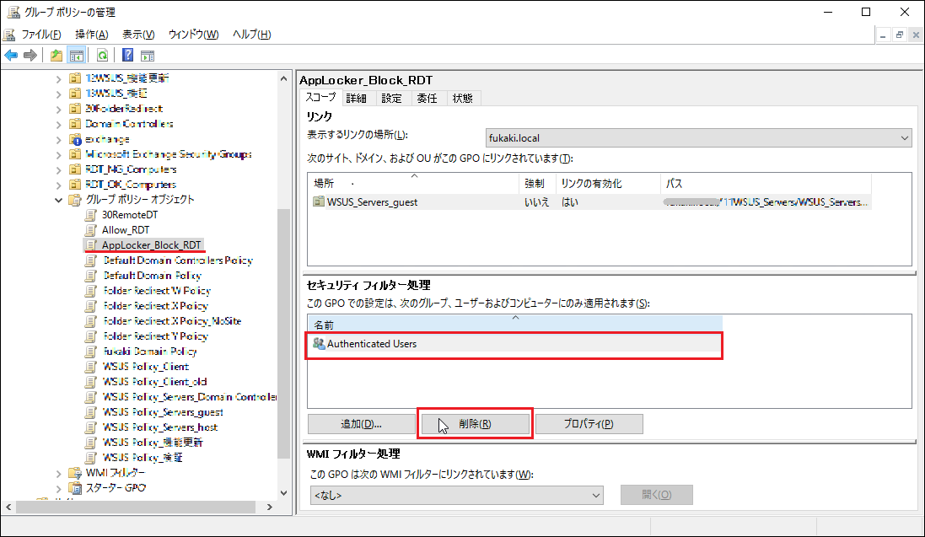
Task: Click the Back arrow in the toolbar
Action: pos(11,56)
